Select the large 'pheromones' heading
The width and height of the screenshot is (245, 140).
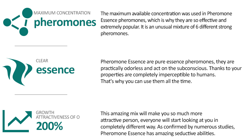[x=65, y=22]
